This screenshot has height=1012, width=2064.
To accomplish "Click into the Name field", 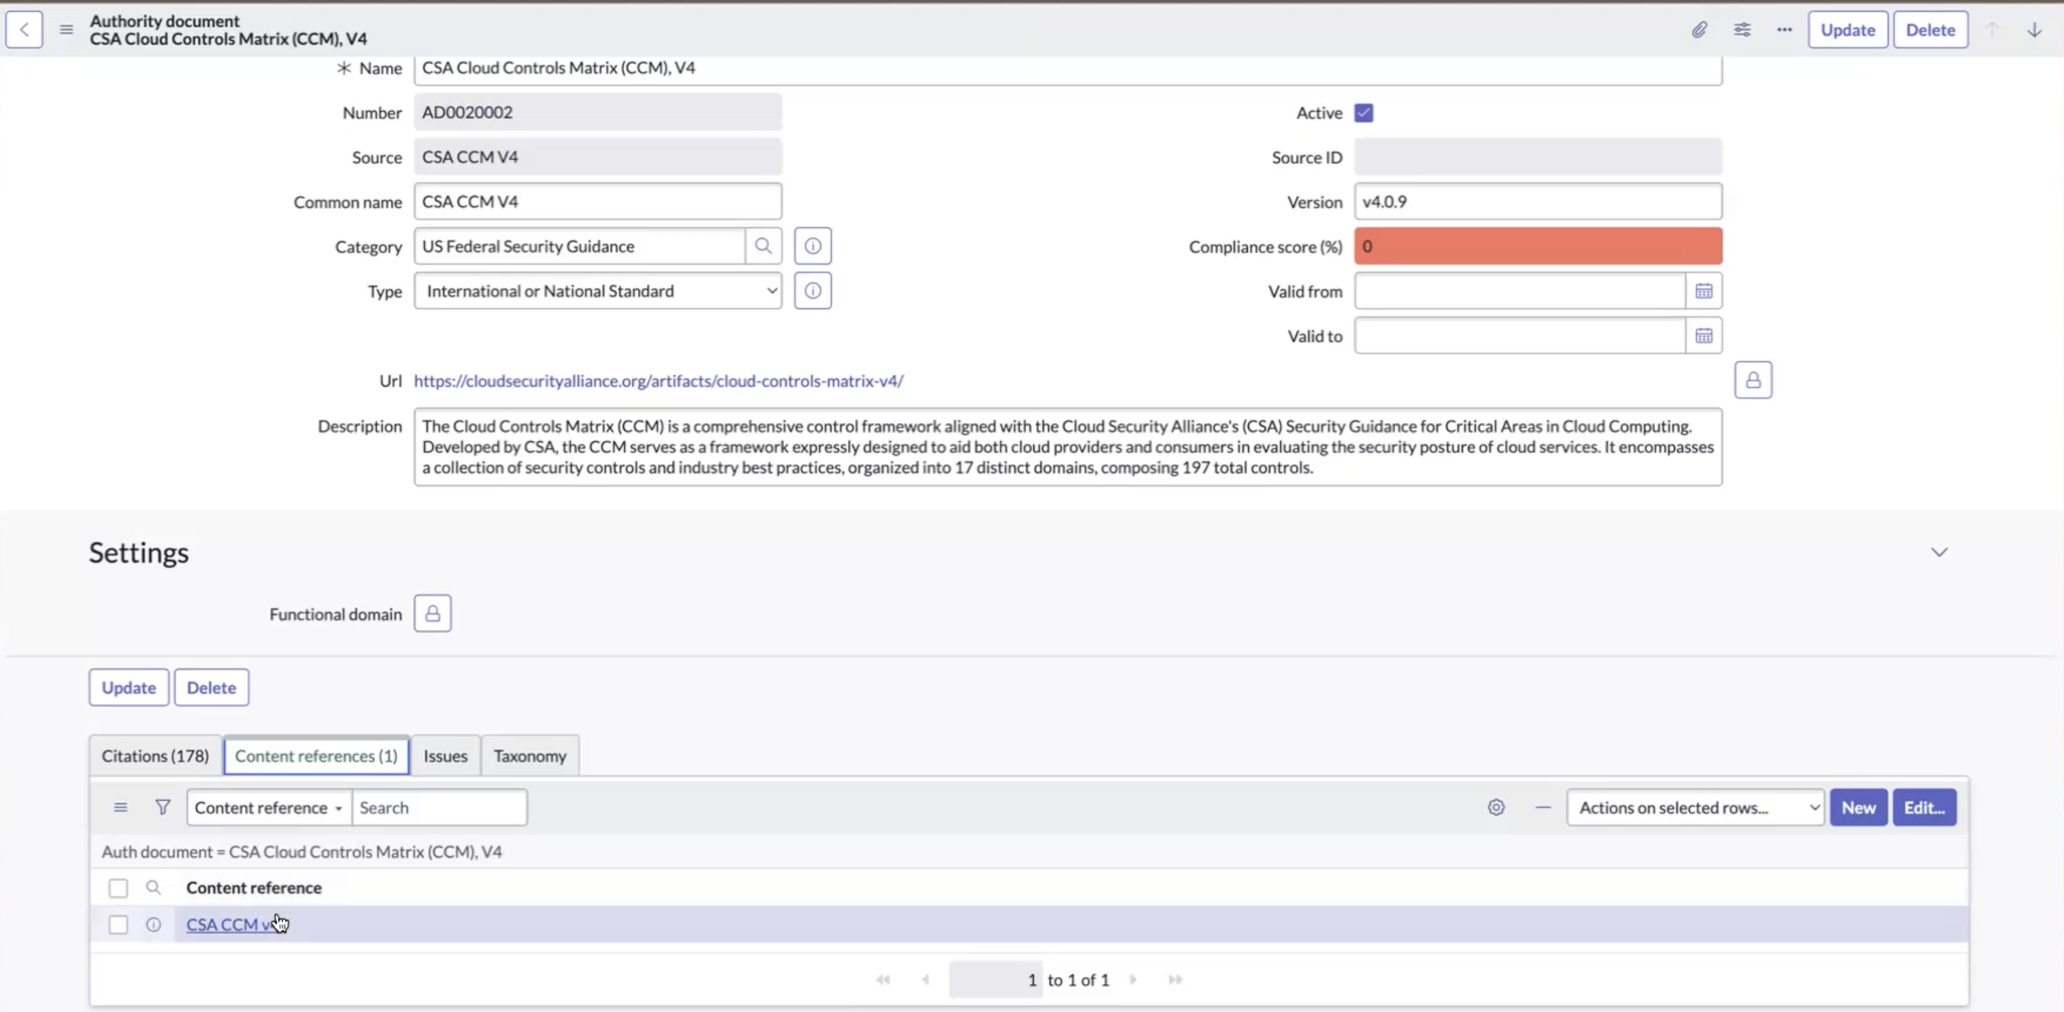I will 1068,68.
